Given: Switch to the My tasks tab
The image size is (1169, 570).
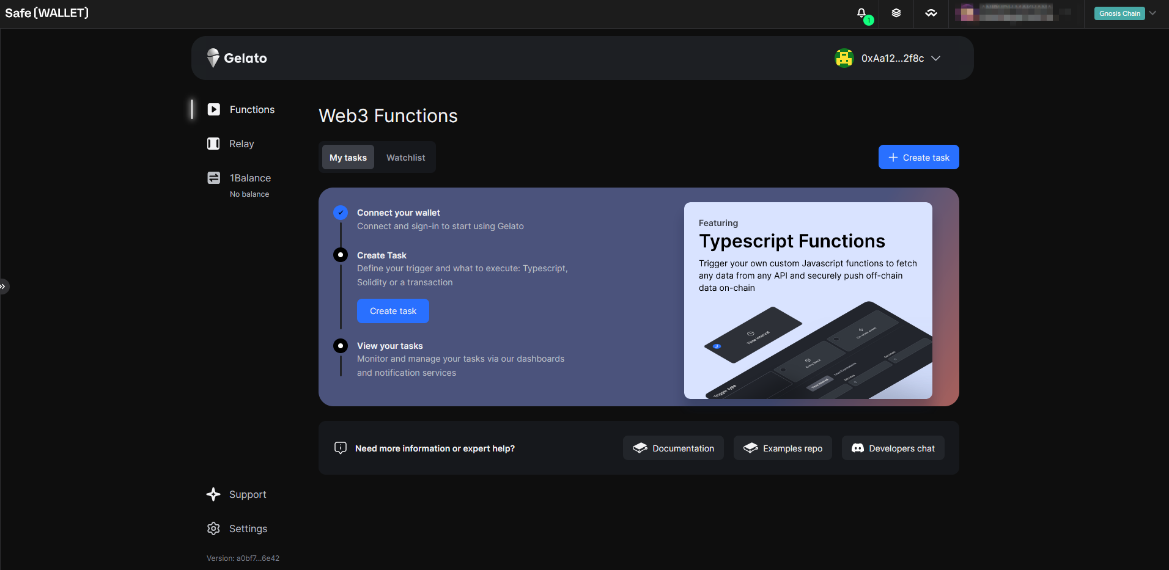Looking at the screenshot, I should [348, 158].
